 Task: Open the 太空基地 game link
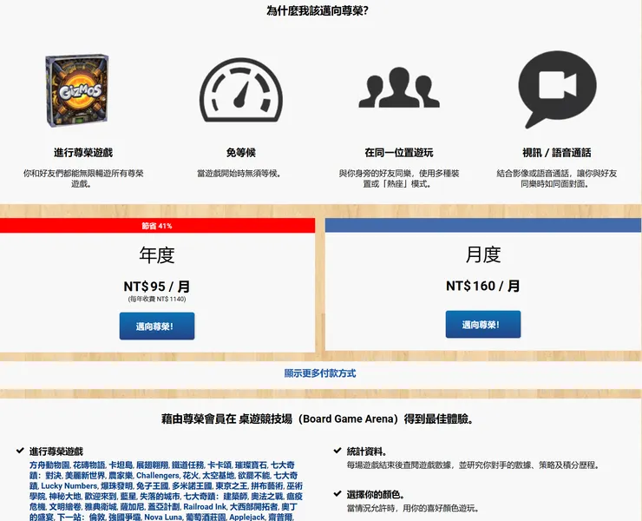(x=219, y=476)
